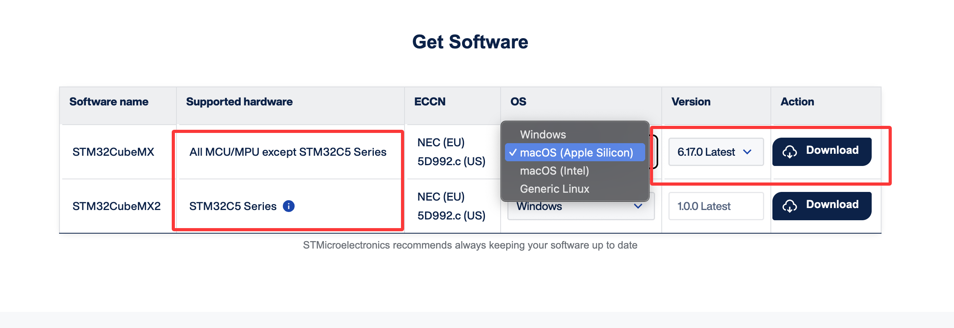The width and height of the screenshot is (954, 328).
Task: Choose Generic Linux from the OS list
Action: tap(554, 189)
